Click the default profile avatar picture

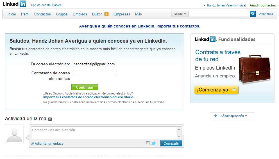(x=14, y=134)
